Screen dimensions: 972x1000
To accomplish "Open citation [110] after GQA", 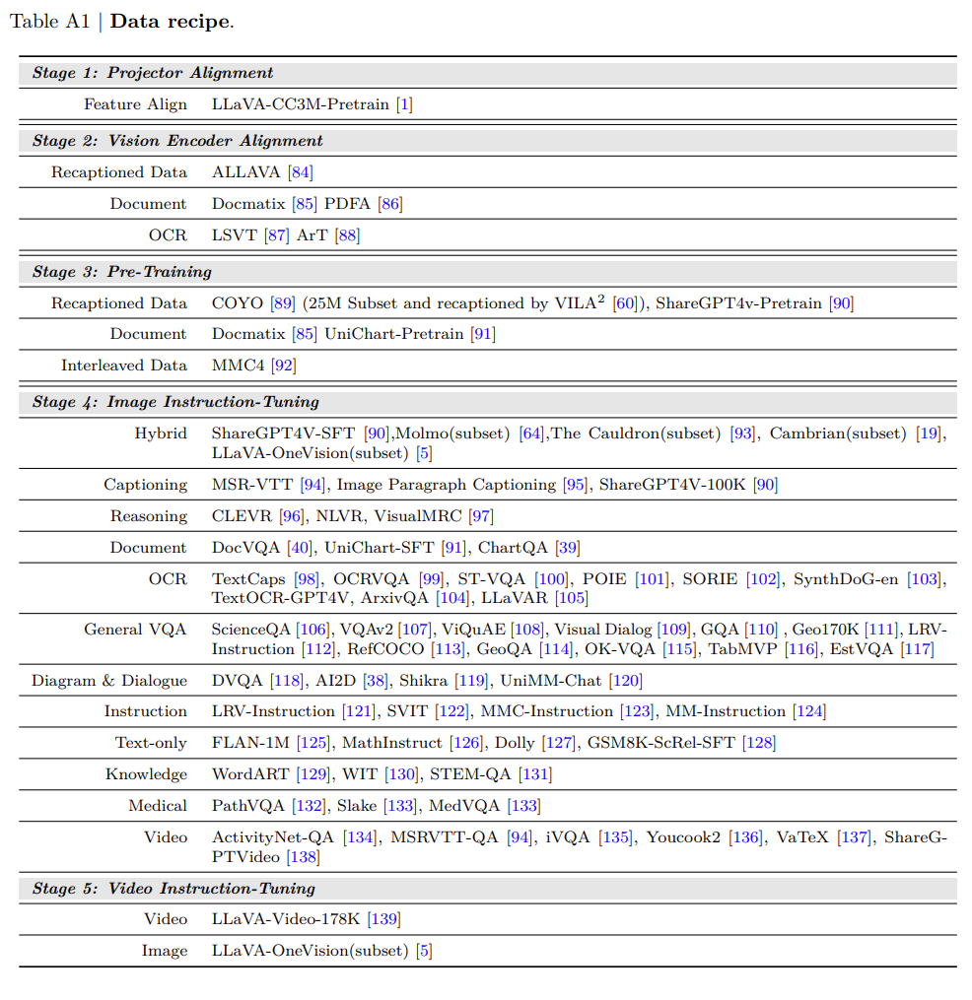I will (x=761, y=631).
